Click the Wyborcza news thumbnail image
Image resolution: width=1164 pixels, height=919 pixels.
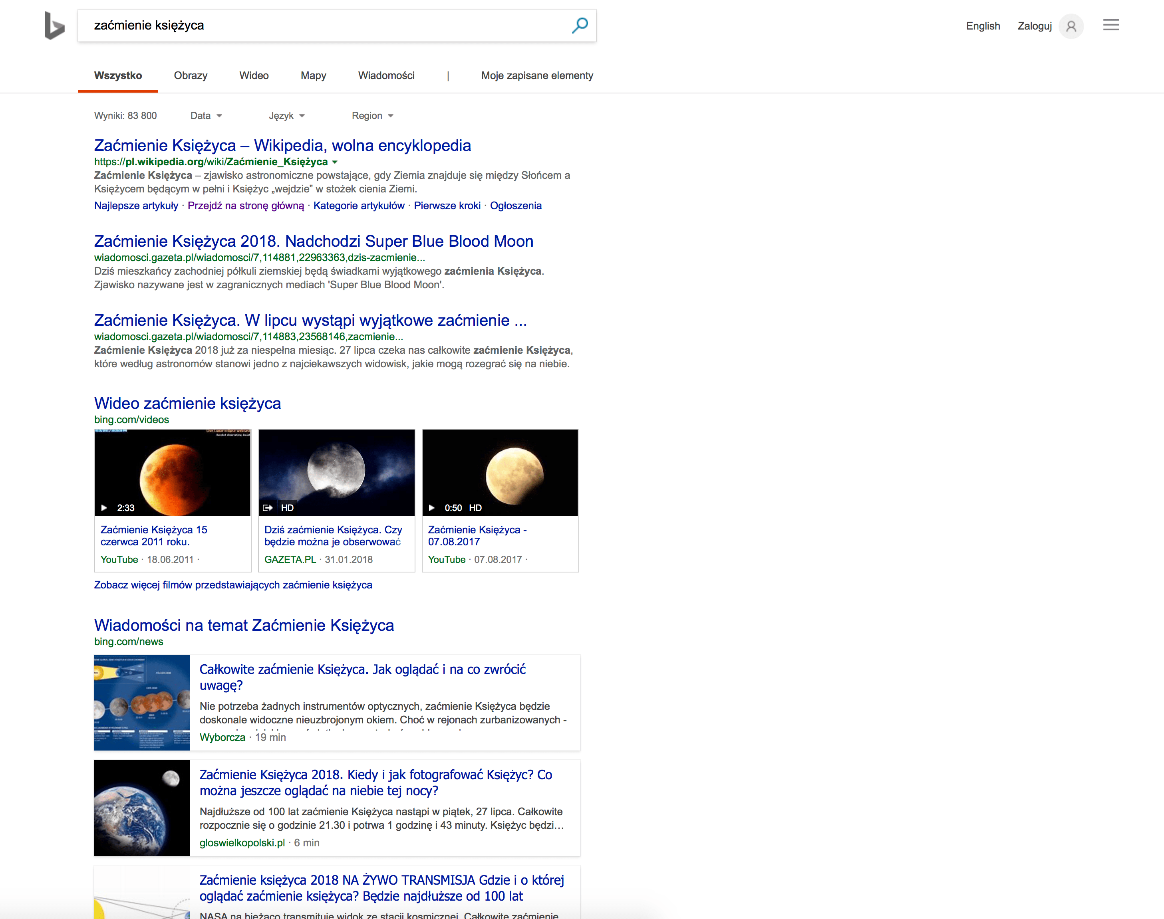click(x=142, y=702)
